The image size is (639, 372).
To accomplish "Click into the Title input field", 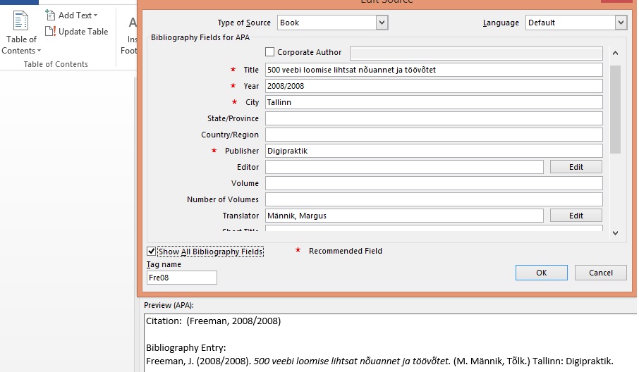I will 434,70.
